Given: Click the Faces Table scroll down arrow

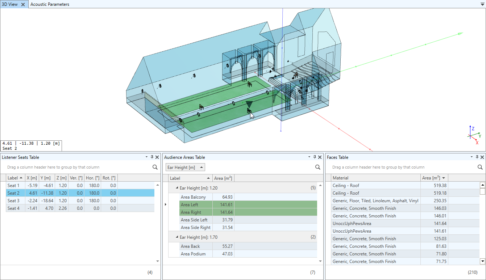Looking at the screenshot, I should click(482, 261).
